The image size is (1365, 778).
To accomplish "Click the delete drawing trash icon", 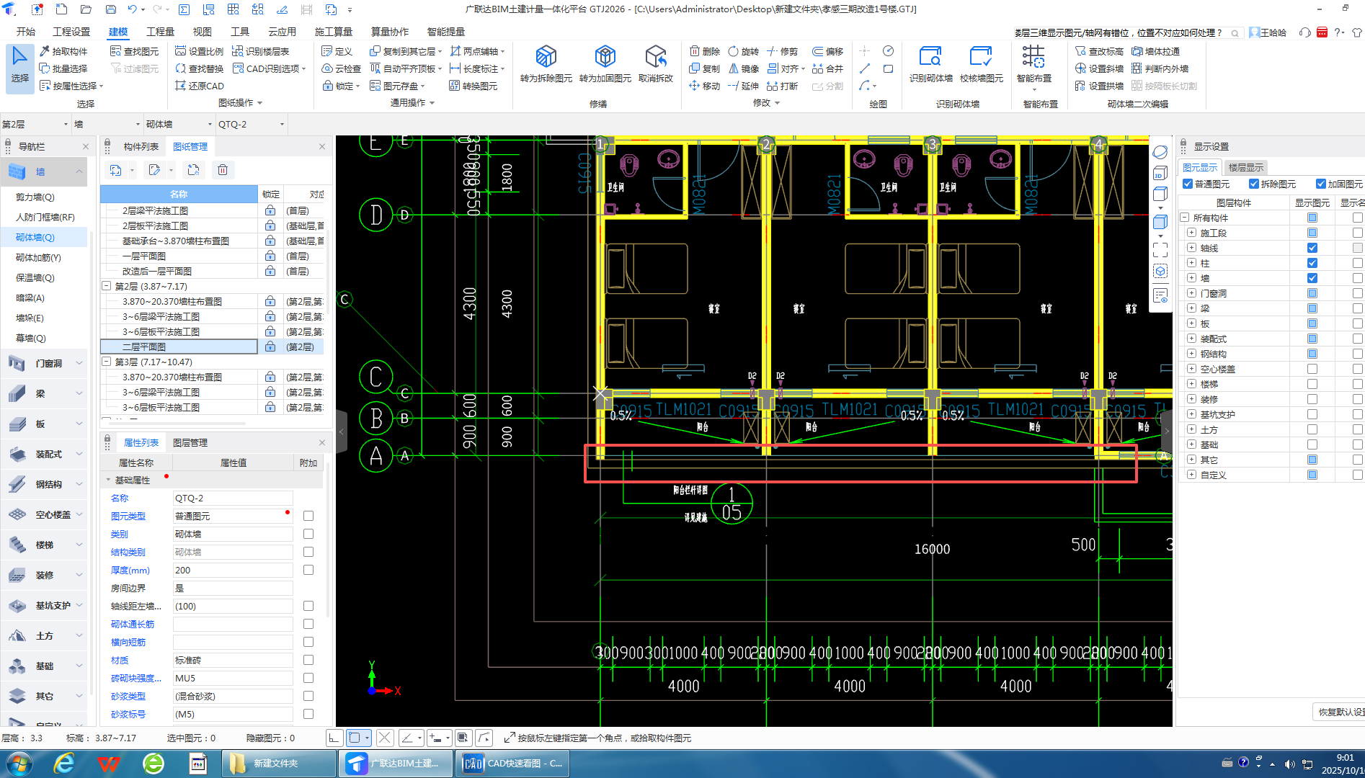I will (223, 170).
